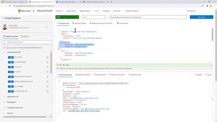Open the Chrome profile avatar icon
The image size is (217, 122).
click(x=211, y=6)
